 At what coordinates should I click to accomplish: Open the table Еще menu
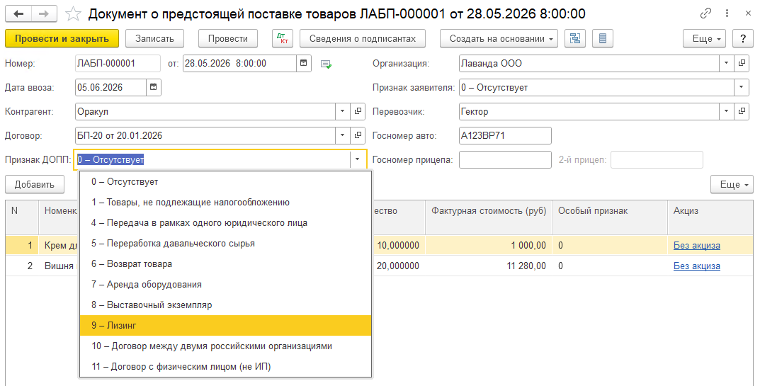[732, 185]
